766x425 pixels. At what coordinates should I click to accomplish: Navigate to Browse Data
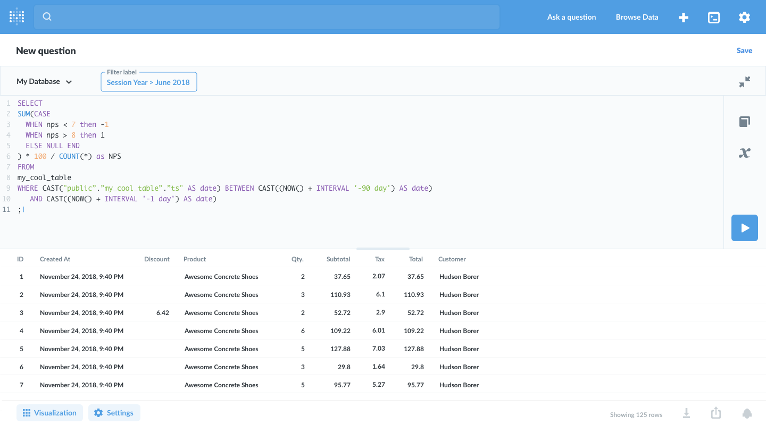pyautogui.click(x=637, y=17)
